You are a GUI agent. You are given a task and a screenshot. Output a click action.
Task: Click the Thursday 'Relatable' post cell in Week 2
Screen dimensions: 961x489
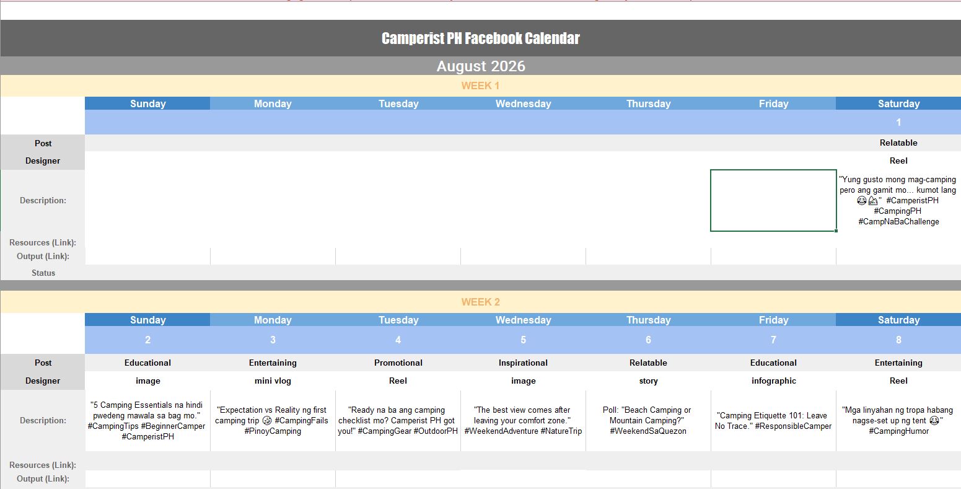(648, 363)
